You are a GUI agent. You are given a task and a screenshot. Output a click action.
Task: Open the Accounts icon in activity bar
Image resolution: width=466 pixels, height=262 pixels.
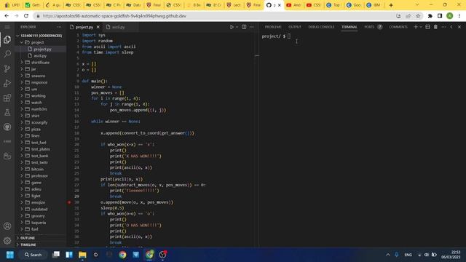[7, 226]
